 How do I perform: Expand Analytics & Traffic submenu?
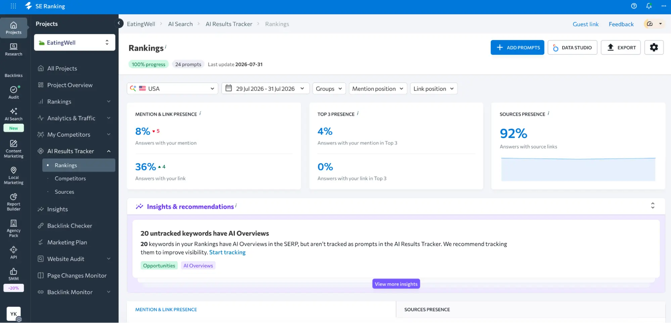[x=109, y=118]
